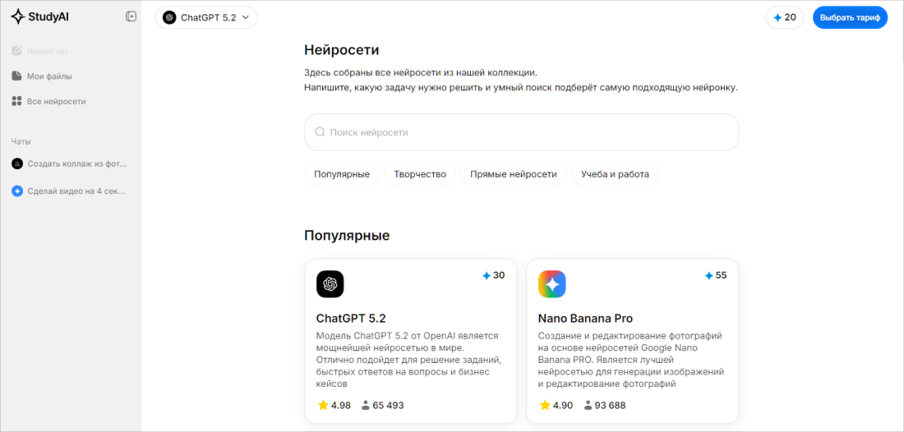Select the Учеба и работа filter chip
This screenshot has height=432, width=904.
click(x=616, y=174)
